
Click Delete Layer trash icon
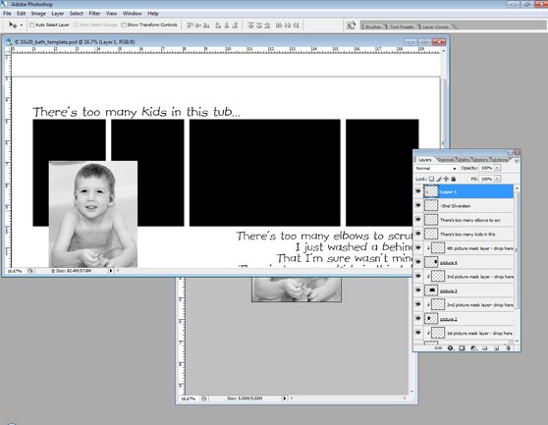click(x=508, y=348)
